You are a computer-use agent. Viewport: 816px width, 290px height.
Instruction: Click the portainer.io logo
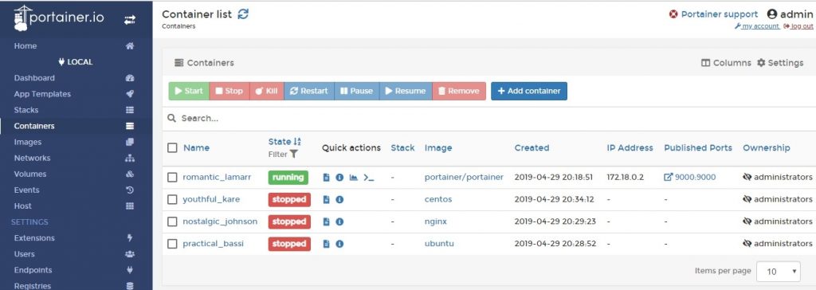pos(59,18)
